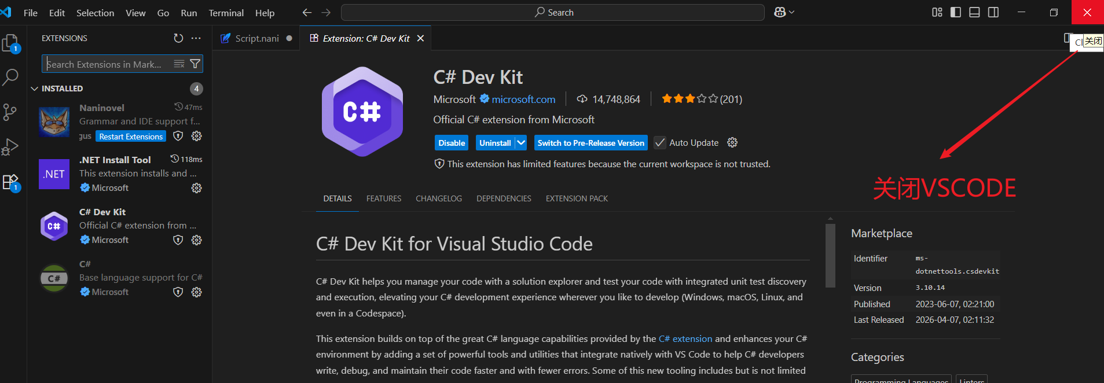The width and height of the screenshot is (1104, 383).
Task: Click the Programming Languages category tag
Action: tap(901, 380)
